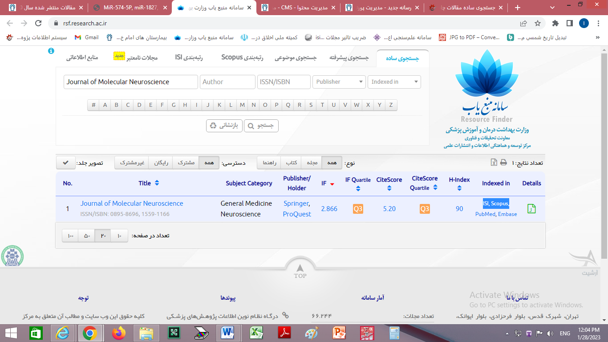This screenshot has width=608, height=342.
Task: Bookmark this page with the star icon
Action: click(x=538, y=23)
